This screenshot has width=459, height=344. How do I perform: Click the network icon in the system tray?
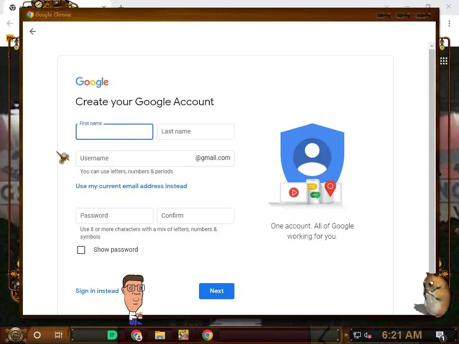[x=357, y=335]
